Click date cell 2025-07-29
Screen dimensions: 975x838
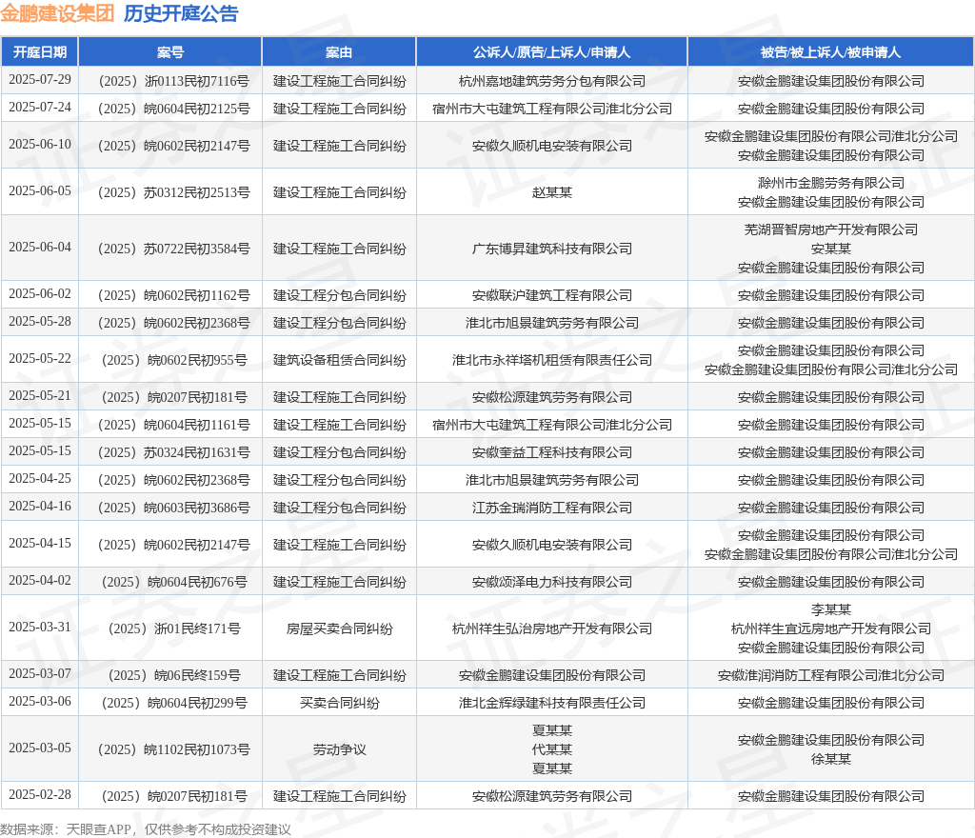(40, 80)
